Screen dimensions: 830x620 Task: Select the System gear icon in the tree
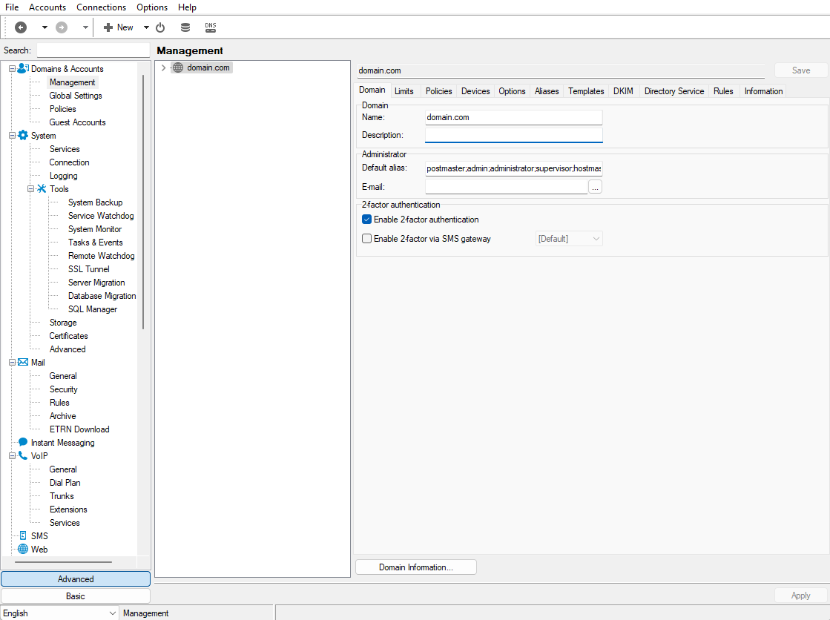click(x=23, y=136)
